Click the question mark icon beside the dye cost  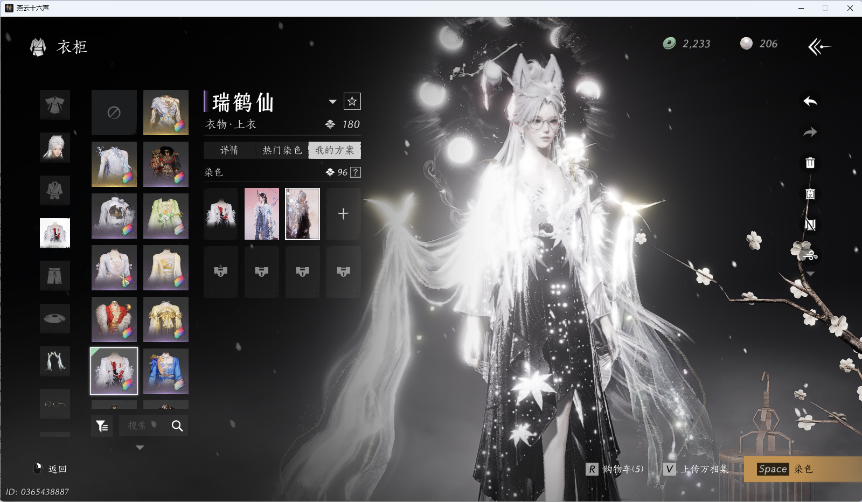tap(355, 172)
